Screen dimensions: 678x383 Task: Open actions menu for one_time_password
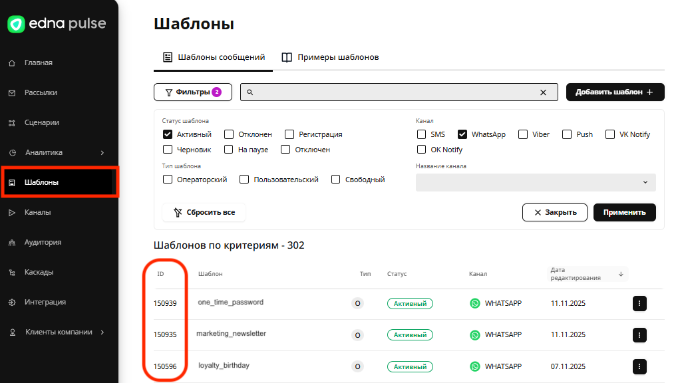[639, 303]
